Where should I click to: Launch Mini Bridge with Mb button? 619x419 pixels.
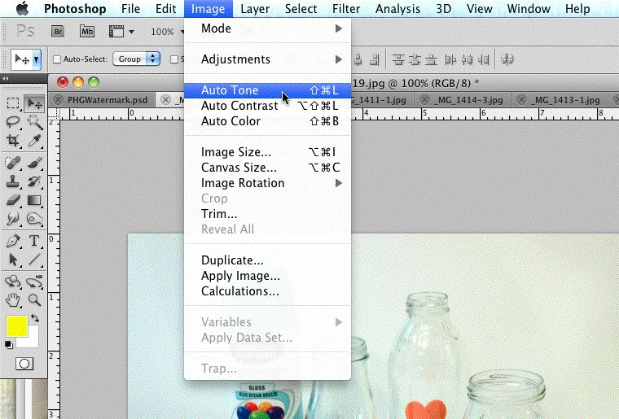click(87, 31)
